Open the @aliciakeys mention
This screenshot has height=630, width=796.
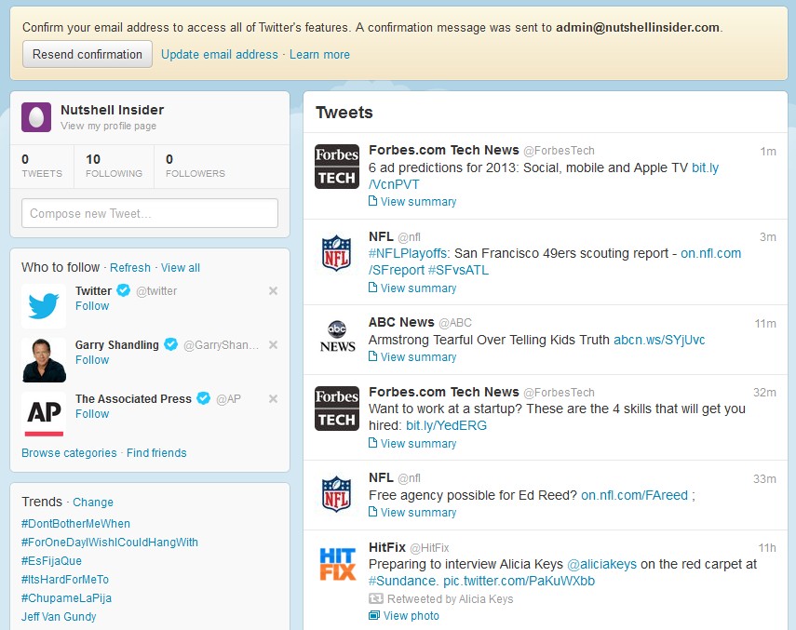click(x=601, y=564)
